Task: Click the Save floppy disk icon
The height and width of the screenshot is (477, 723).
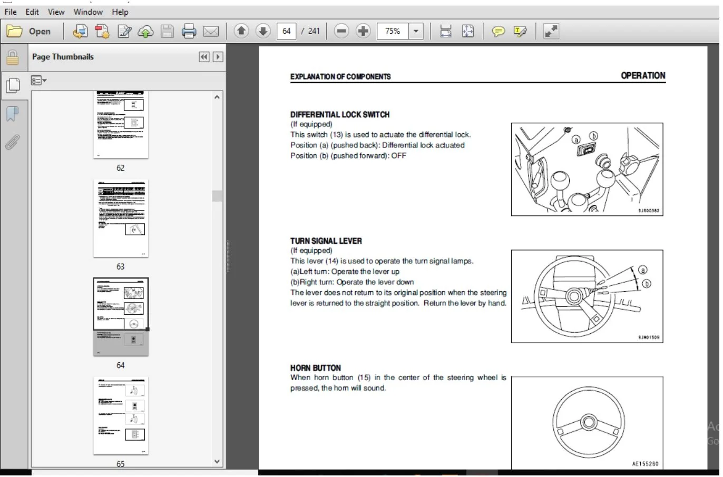Action: tap(167, 32)
